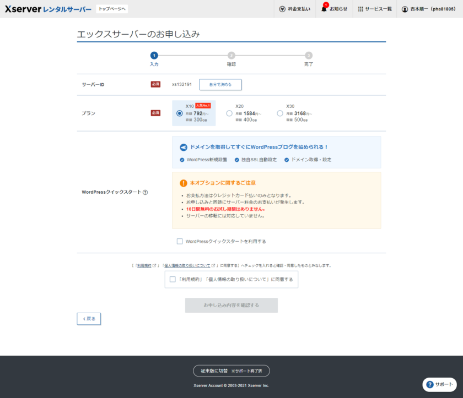Click the 必須 badge next to プラン
The image size is (463, 398).
[x=155, y=113]
